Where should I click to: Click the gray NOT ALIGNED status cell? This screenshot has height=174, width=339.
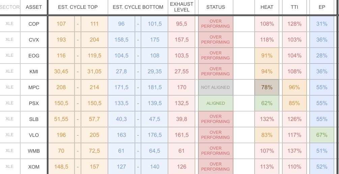216,87
